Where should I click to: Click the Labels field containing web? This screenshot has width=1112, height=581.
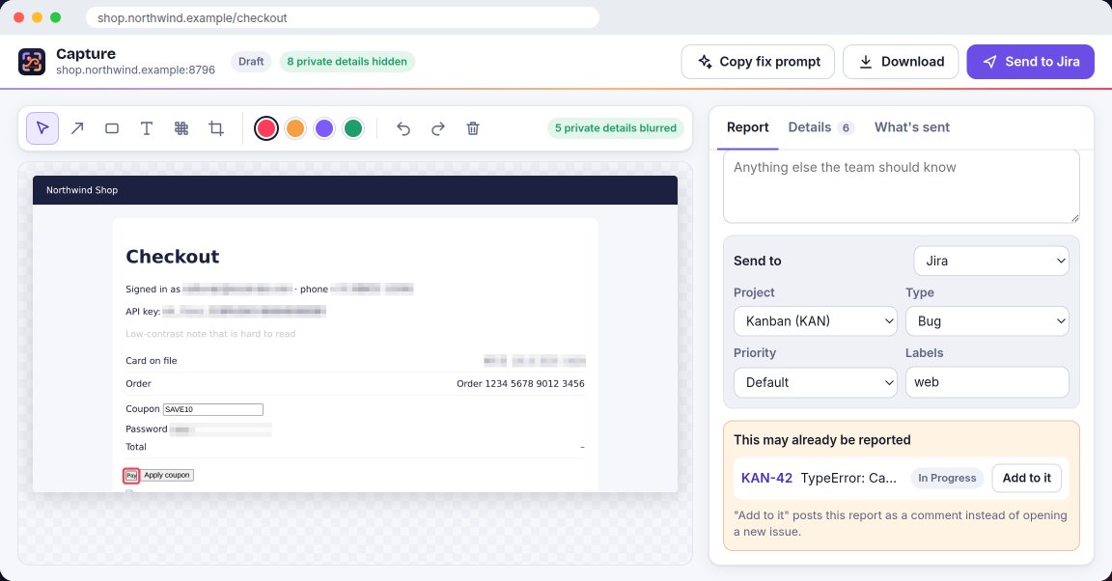[987, 382]
